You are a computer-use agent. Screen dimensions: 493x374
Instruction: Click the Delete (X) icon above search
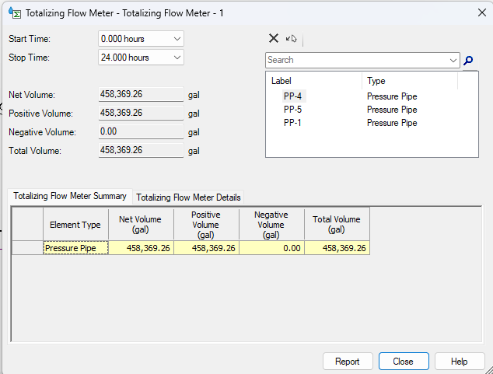point(274,38)
